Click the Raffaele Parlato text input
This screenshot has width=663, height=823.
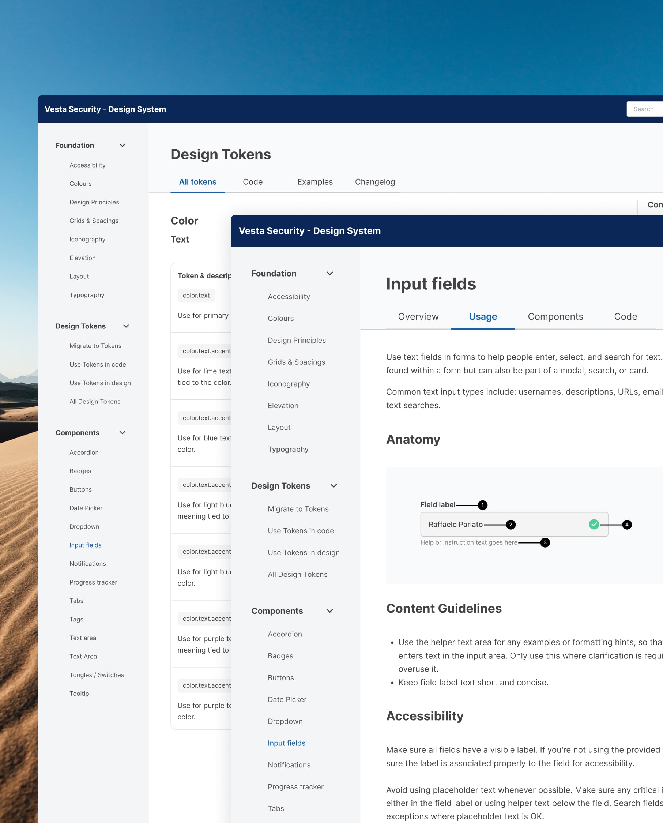504,525
